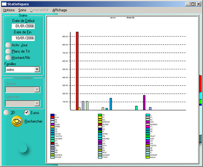Open the Classes dropdown list
Viewport: 203px width, 167px height.
[37, 90]
